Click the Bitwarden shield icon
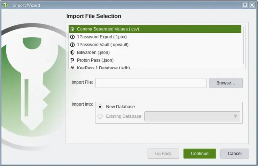This screenshot has width=258, height=166. tap(72, 52)
